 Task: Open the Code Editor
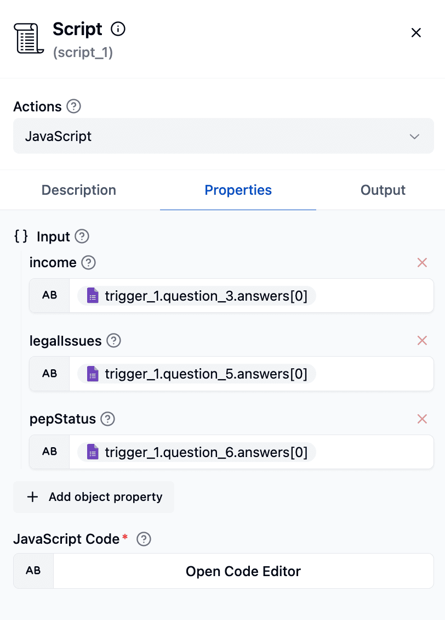pyautogui.click(x=243, y=571)
